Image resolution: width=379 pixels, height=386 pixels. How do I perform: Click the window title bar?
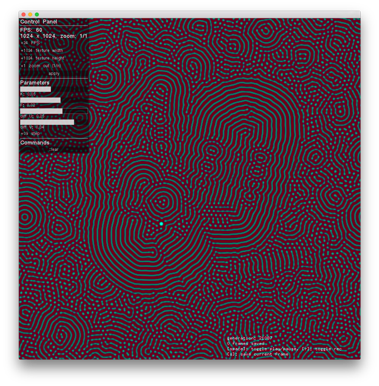coord(189,14)
